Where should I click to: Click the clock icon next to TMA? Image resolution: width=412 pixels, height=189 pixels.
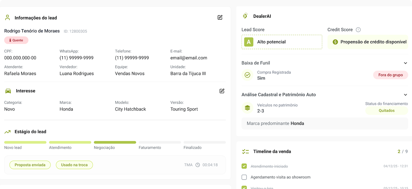(198, 165)
